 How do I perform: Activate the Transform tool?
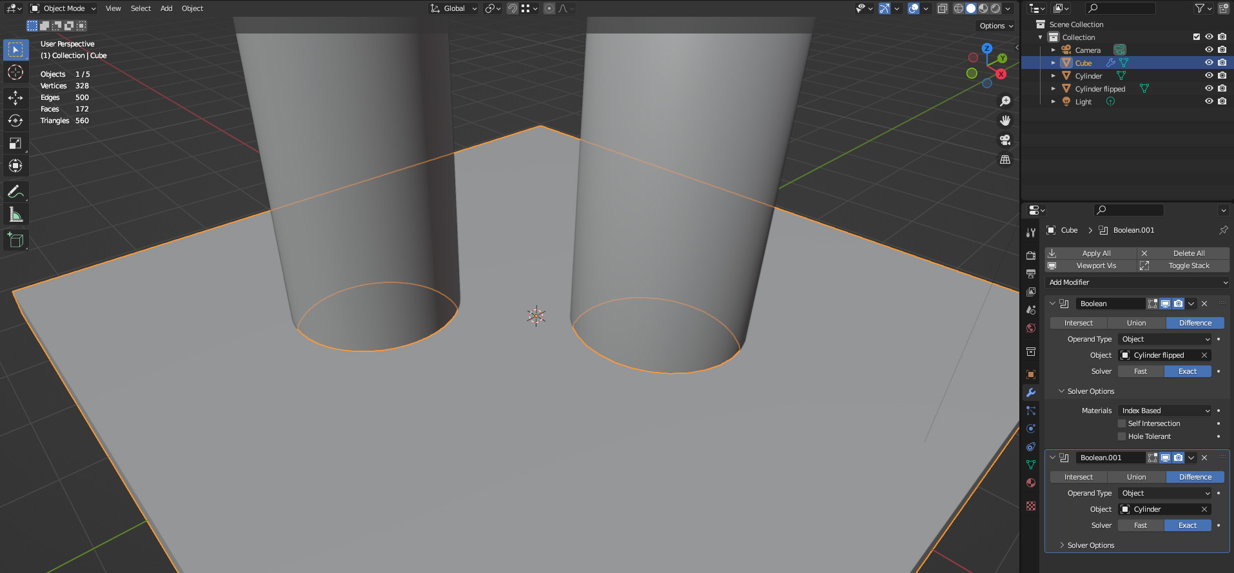click(x=15, y=166)
